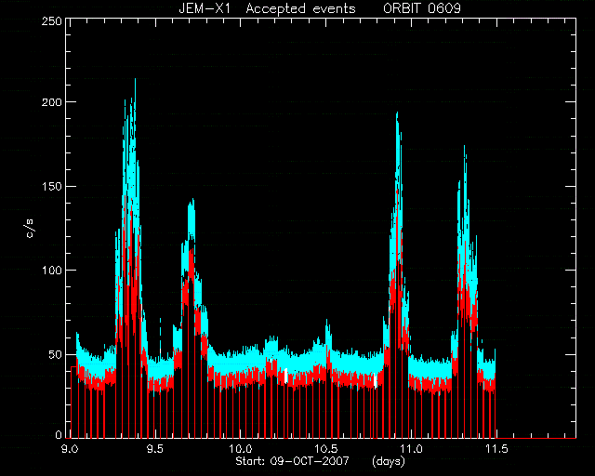Click the plot title JEM-X1 Accepted events

pos(267,8)
